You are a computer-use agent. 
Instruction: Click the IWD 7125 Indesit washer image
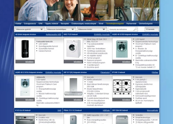pyautogui.click(x=73, y=49)
